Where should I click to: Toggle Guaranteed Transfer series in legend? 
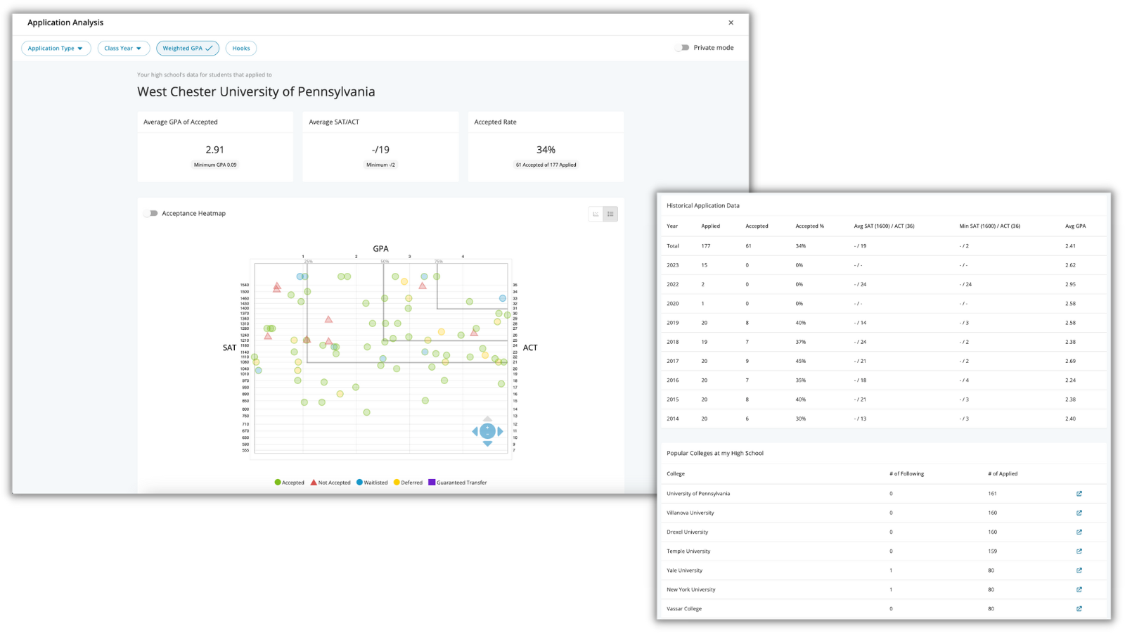(458, 482)
